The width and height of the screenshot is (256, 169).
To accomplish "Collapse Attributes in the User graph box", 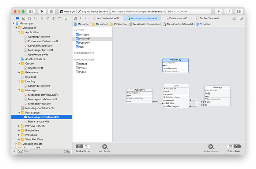I will [x=165, y=88].
